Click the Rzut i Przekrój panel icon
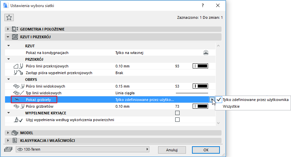The image size is (291, 157). click(15, 37)
